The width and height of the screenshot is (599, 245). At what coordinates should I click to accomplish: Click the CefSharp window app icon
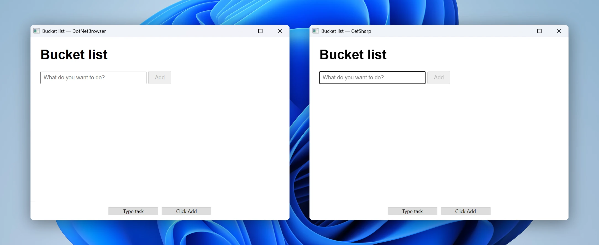[316, 31]
